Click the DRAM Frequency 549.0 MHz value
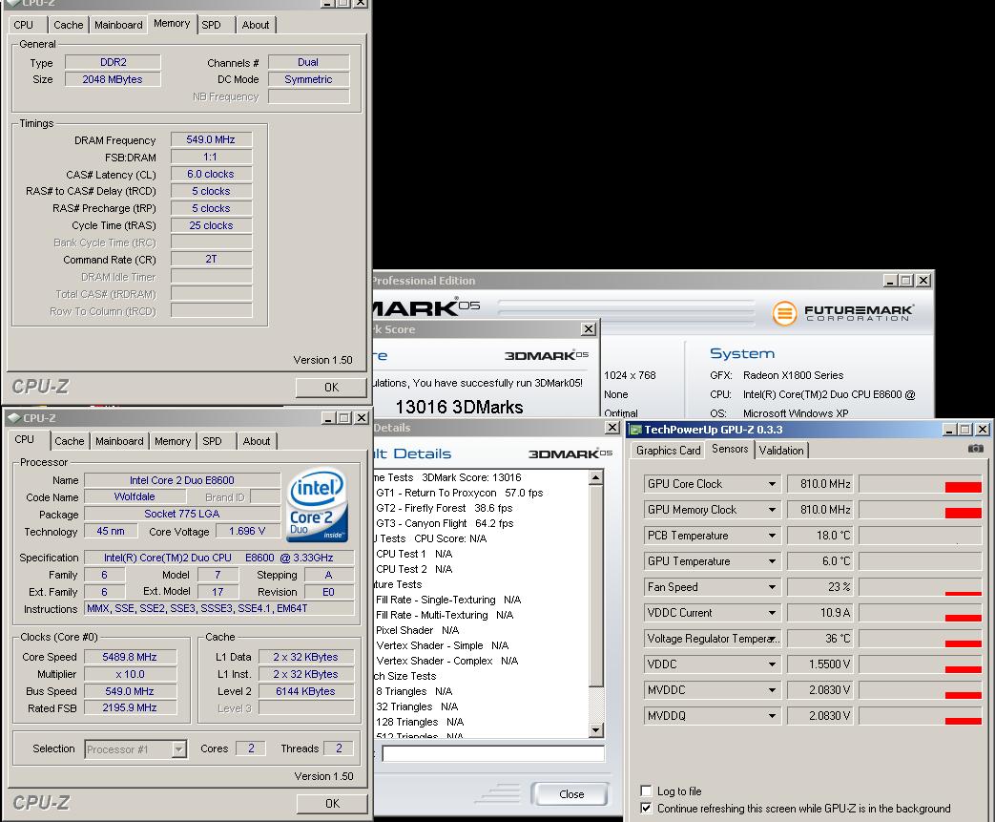Screen dimensions: 995x822 (212, 139)
